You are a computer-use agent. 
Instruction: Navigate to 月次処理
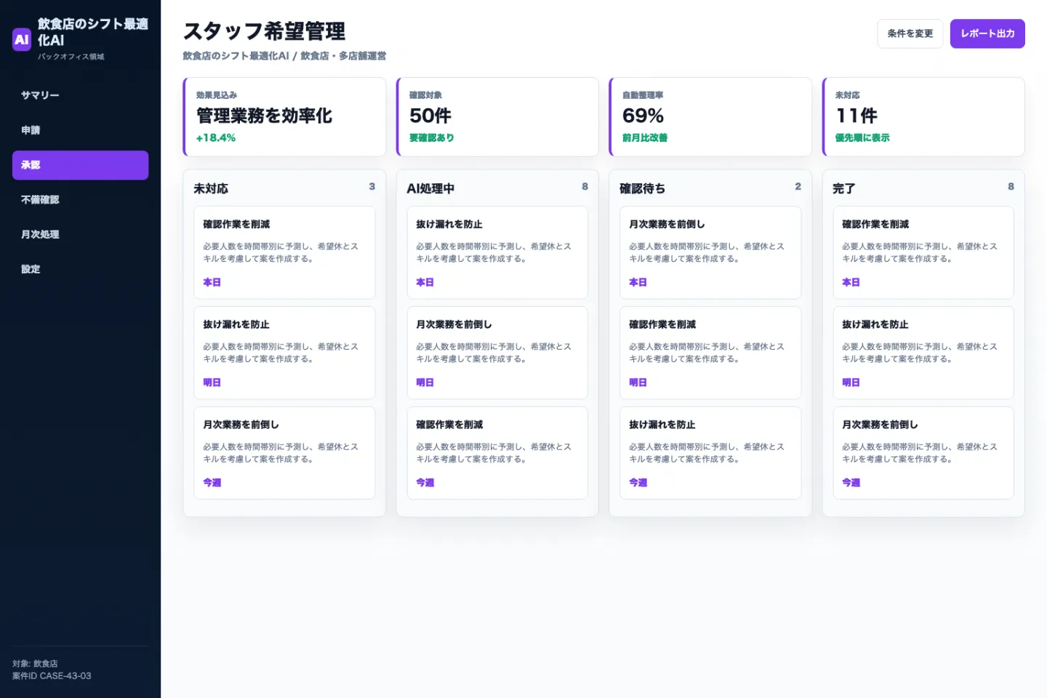[x=80, y=234]
